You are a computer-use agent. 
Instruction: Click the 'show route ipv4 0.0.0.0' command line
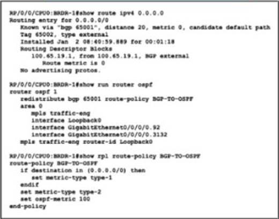coord(86,13)
